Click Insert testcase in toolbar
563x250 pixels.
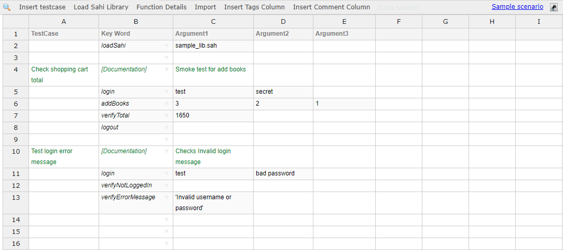pos(43,7)
